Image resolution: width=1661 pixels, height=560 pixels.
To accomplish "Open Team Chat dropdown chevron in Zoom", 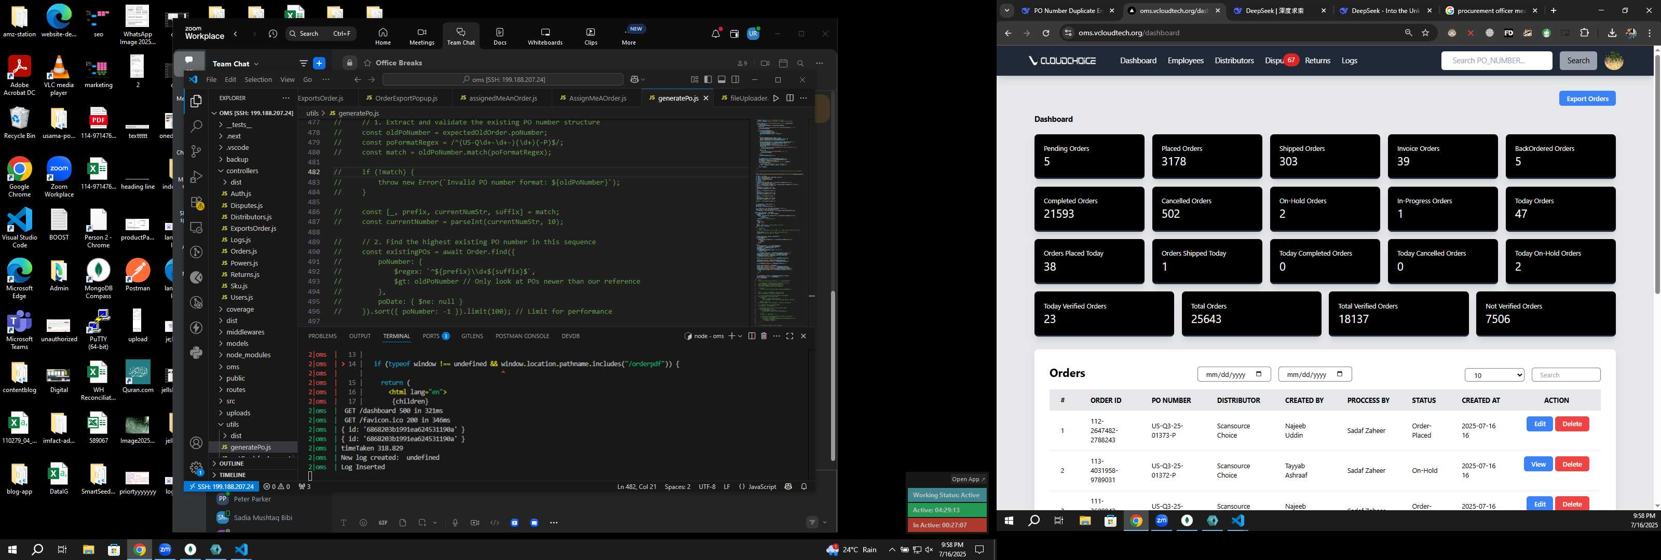I will (x=256, y=64).
